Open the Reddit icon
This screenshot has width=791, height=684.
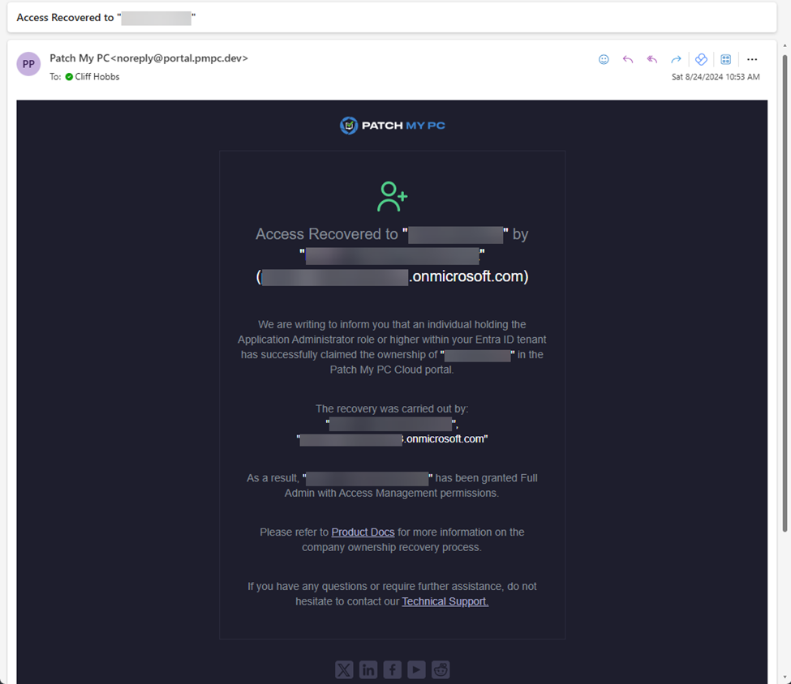pyautogui.click(x=441, y=669)
